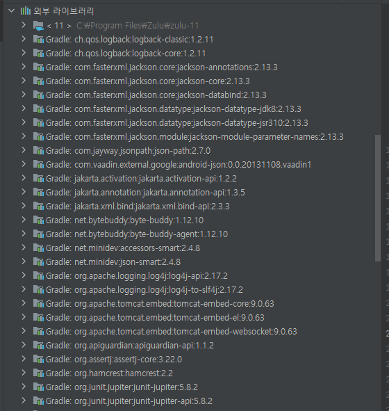
Task: Click library icon of jackson-databind:2.13.3
Action: coord(38,95)
